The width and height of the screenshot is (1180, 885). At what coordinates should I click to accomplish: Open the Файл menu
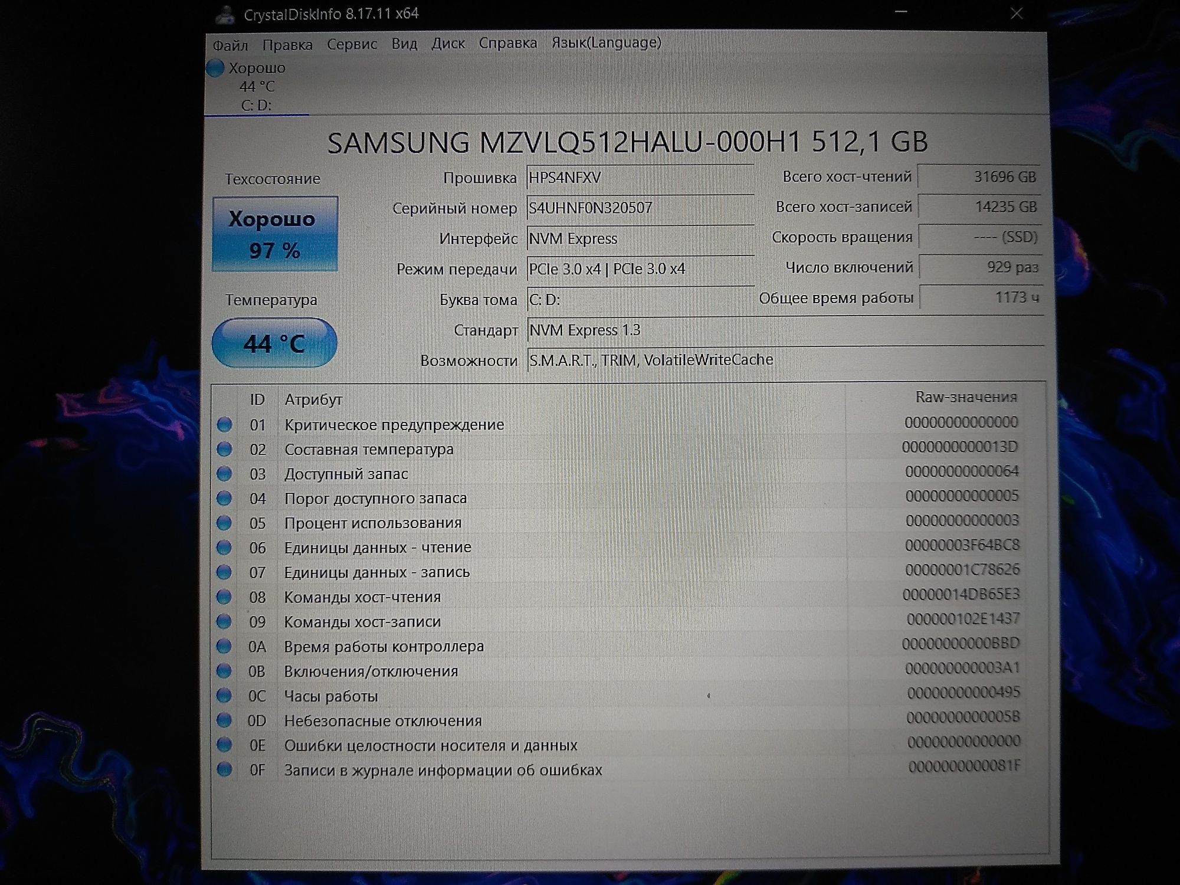[230, 45]
